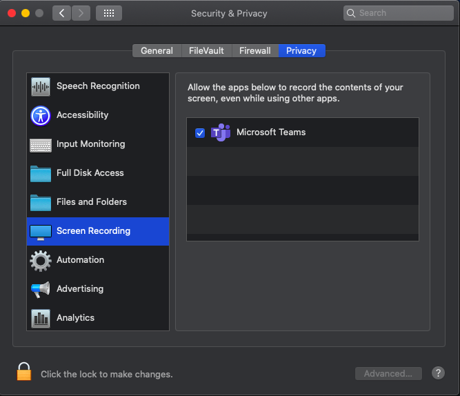Viewport: 460px width, 396px height.
Task: Select the Automation label in sidebar
Action: (81, 260)
